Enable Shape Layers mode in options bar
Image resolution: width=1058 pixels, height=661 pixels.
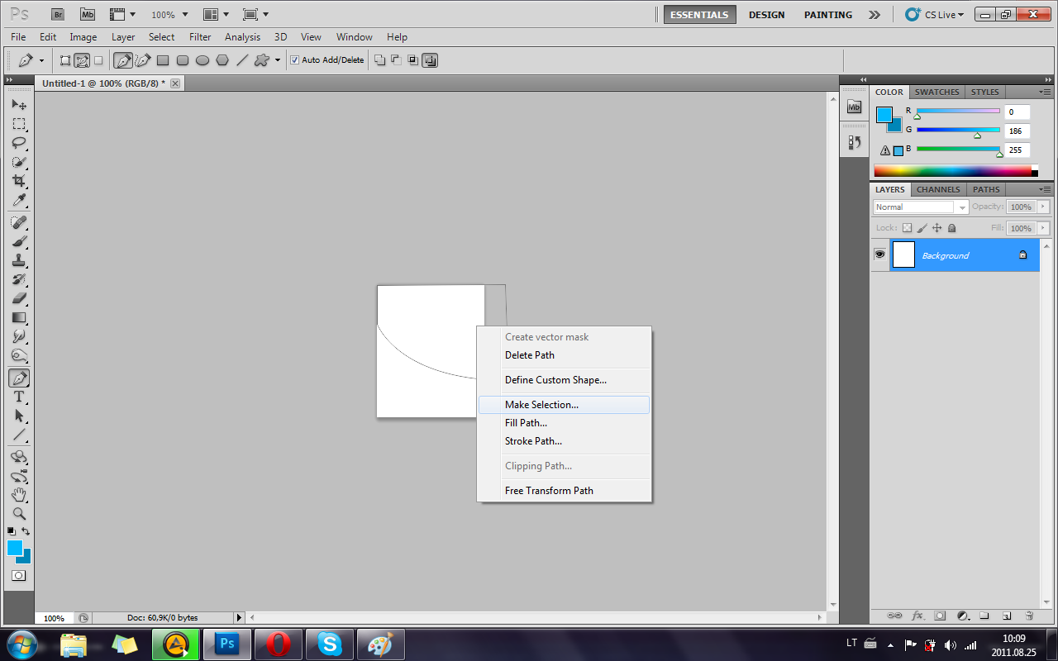pyautogui.click(x=65, y=60)
